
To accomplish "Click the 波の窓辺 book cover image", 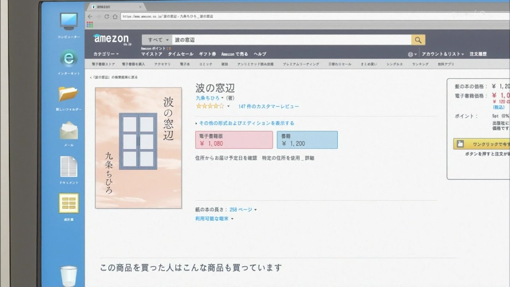I will coord(138,148).
